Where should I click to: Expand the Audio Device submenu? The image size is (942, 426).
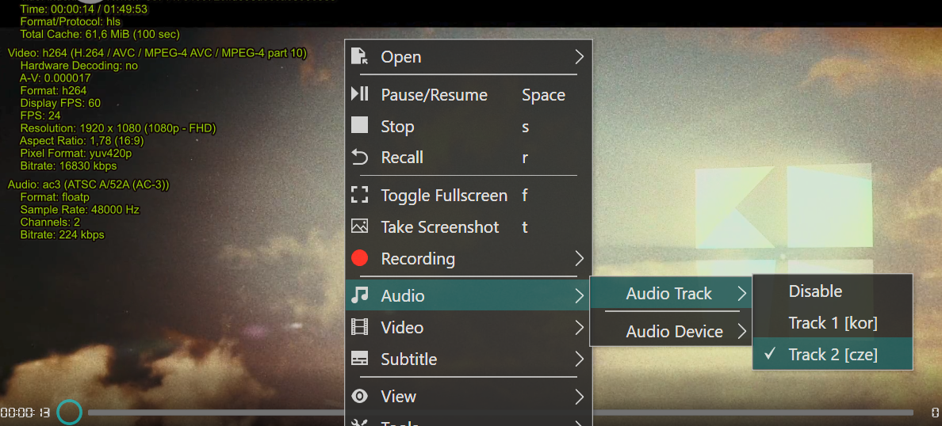tap(674, 332)
